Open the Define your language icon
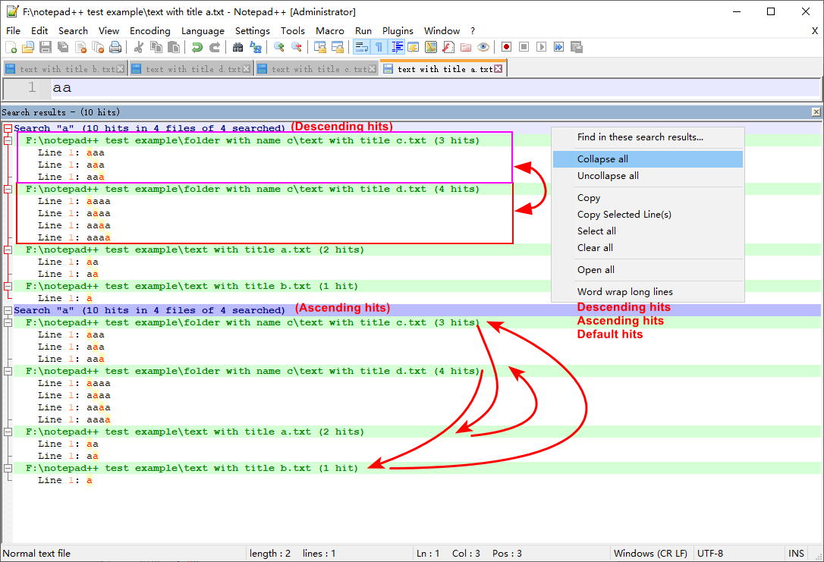This screenshot has height=562, width=824. point(414,47)
